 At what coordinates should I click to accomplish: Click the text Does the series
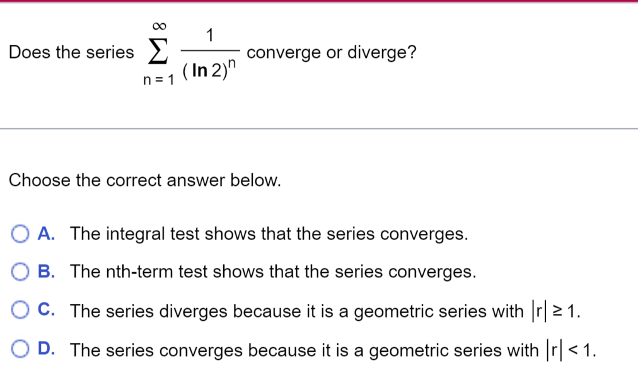pyautogui.click(x=69, y=52)
